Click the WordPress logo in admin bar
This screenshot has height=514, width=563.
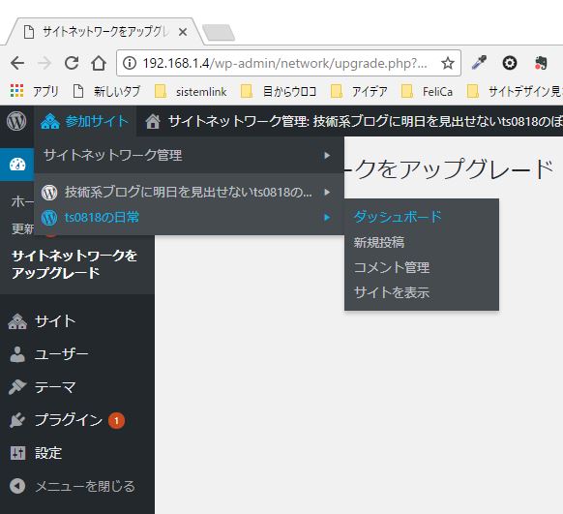pos(16,121)
